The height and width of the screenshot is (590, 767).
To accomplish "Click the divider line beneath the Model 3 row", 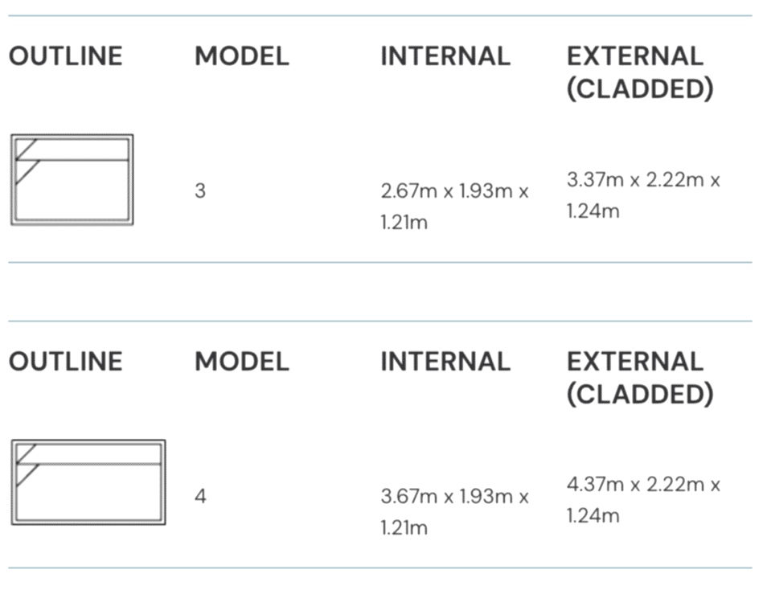I will (379, 262).
